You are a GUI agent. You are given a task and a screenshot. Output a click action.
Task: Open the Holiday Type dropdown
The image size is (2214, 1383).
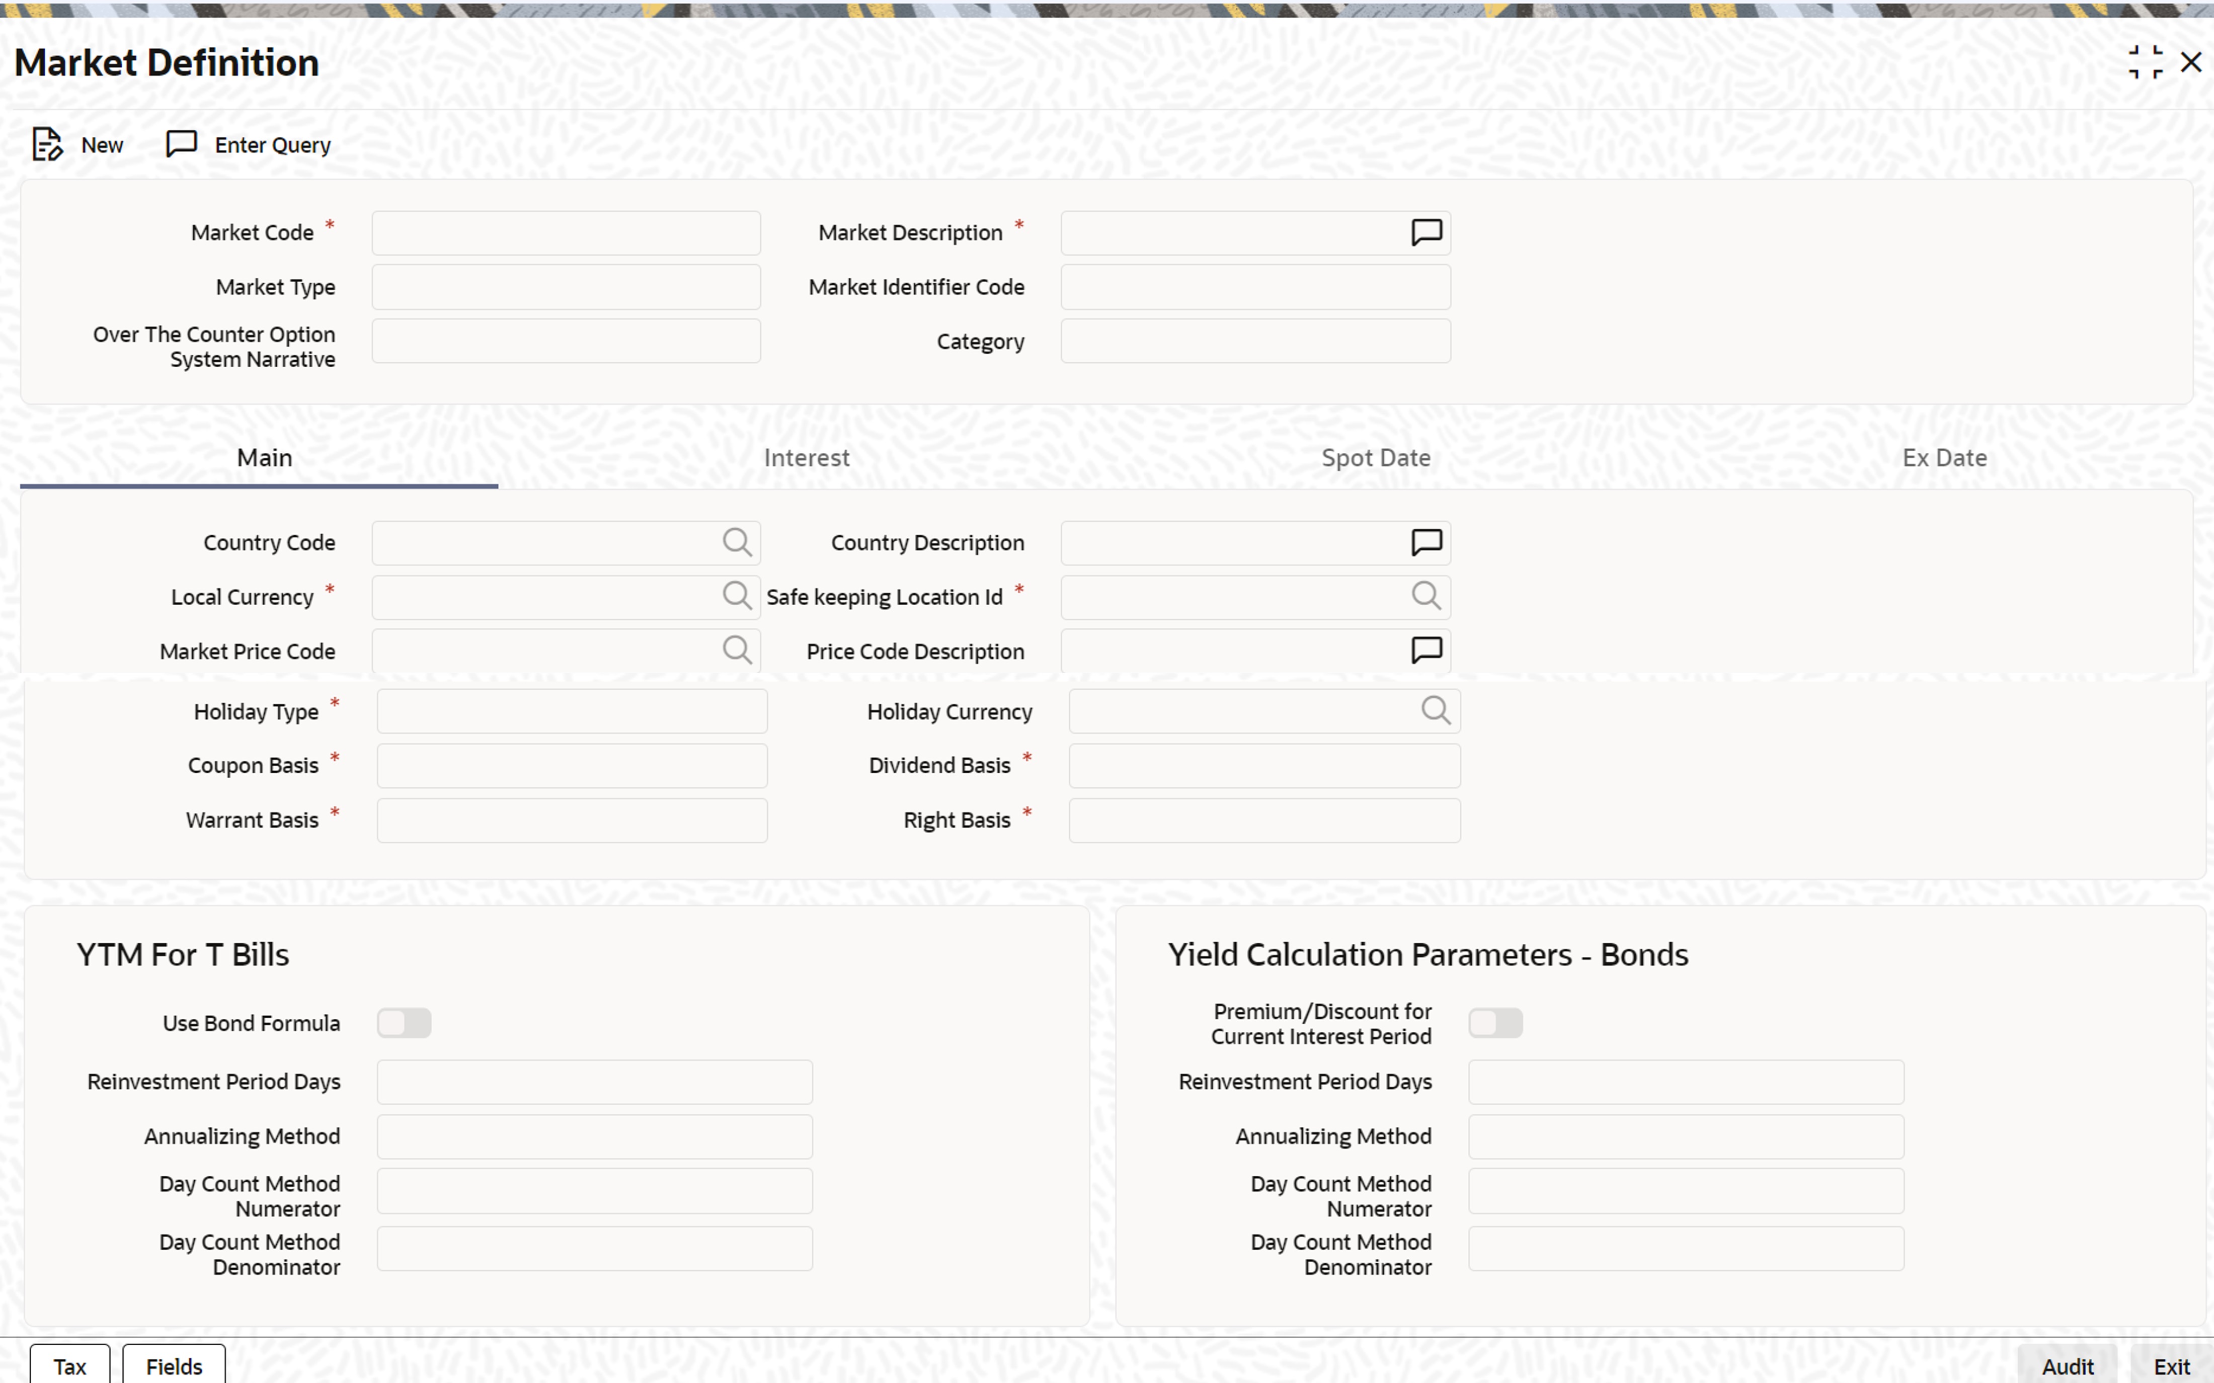572,711
